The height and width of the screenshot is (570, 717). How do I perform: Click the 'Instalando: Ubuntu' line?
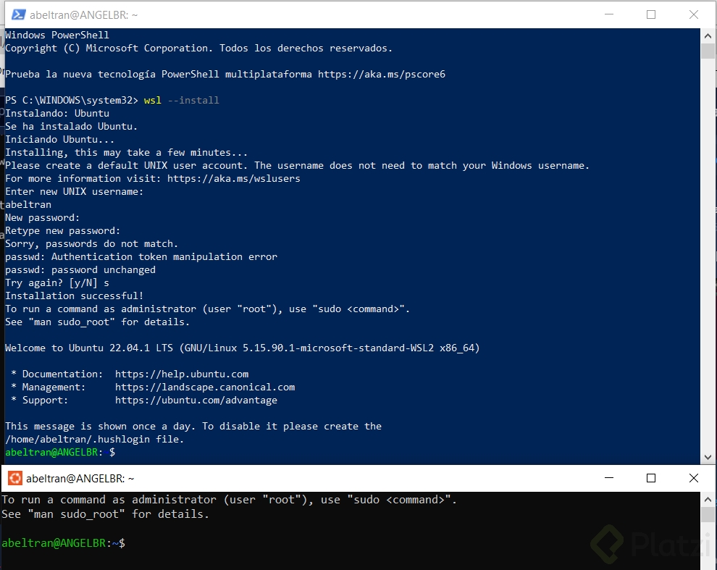[x=57, y=113]
